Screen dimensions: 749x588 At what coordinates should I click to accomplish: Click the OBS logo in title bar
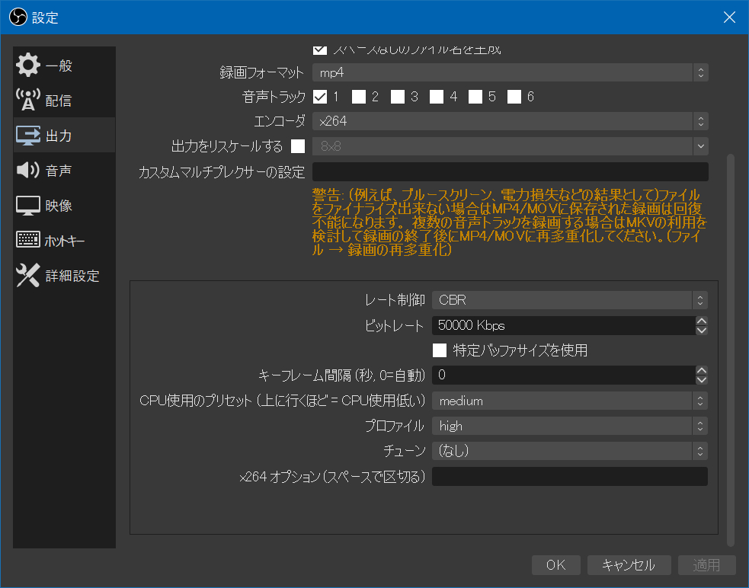[x=18, y=18]
